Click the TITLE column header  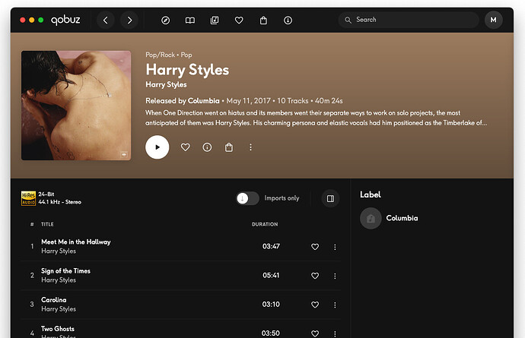tap(47, 224)
